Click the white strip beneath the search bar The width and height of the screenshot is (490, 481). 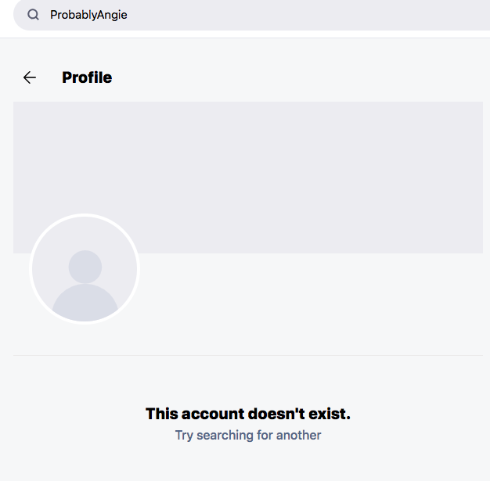245,34
